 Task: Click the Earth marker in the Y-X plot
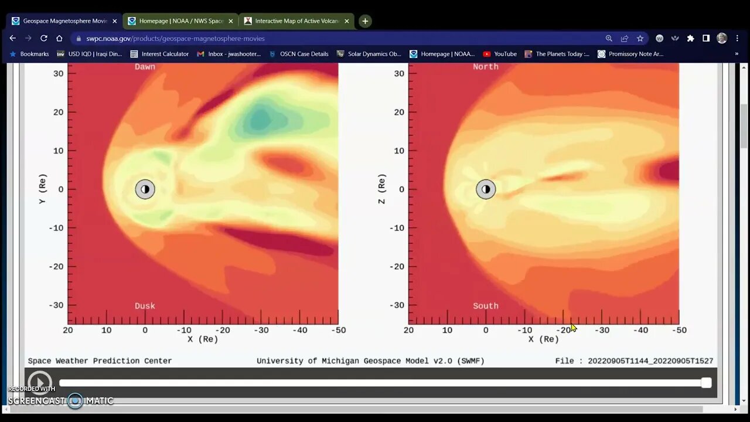(x=145, y=189)
